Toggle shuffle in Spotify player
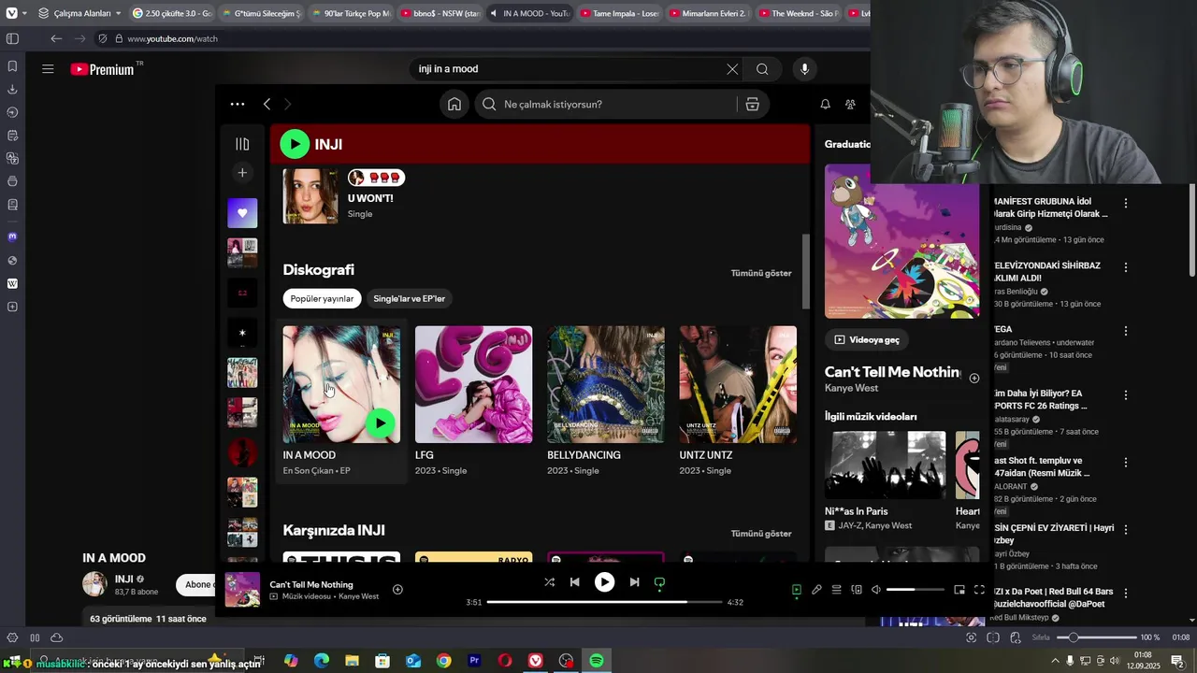Screen dimensions: 1197x673 click(549, 582)
